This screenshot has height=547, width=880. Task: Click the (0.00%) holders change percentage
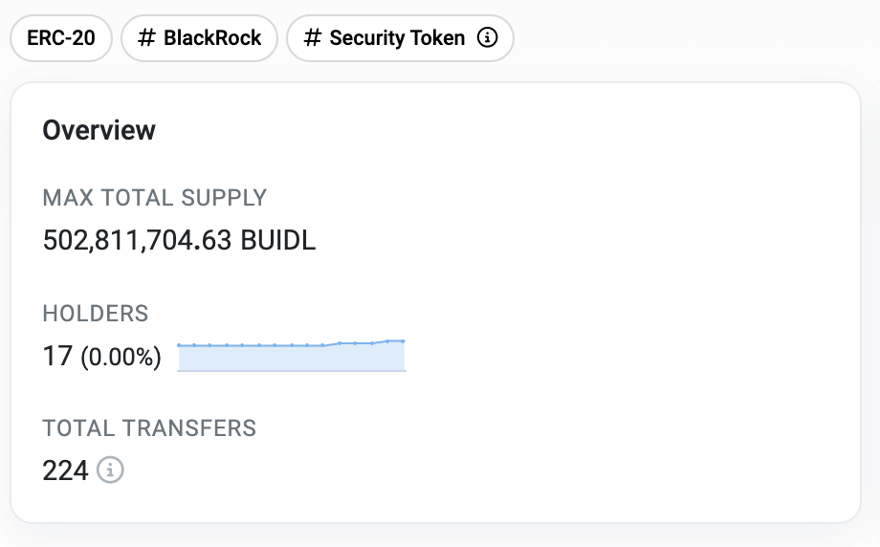[121, 358]
